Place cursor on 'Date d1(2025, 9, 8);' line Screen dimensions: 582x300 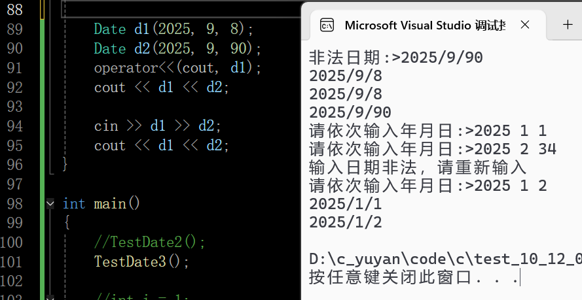(173, 29)
